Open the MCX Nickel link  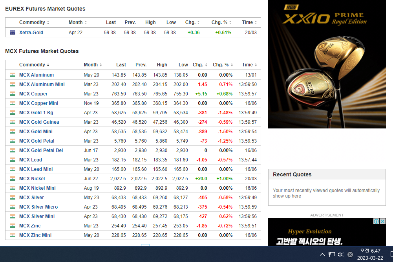pos(32,179)
